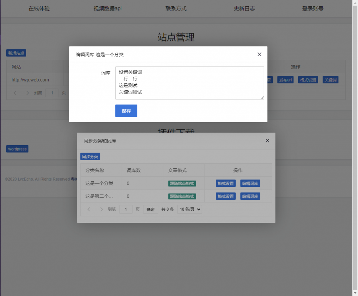358x296 pixels.
Task: Click 格式设置 for 这是第二个 category row
Action: [x=225, y=196]
